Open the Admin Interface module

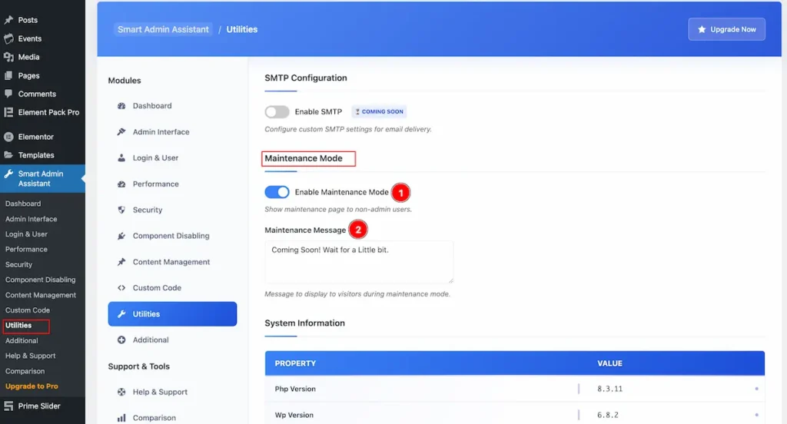pyautogui.click(x=172, y=132)
